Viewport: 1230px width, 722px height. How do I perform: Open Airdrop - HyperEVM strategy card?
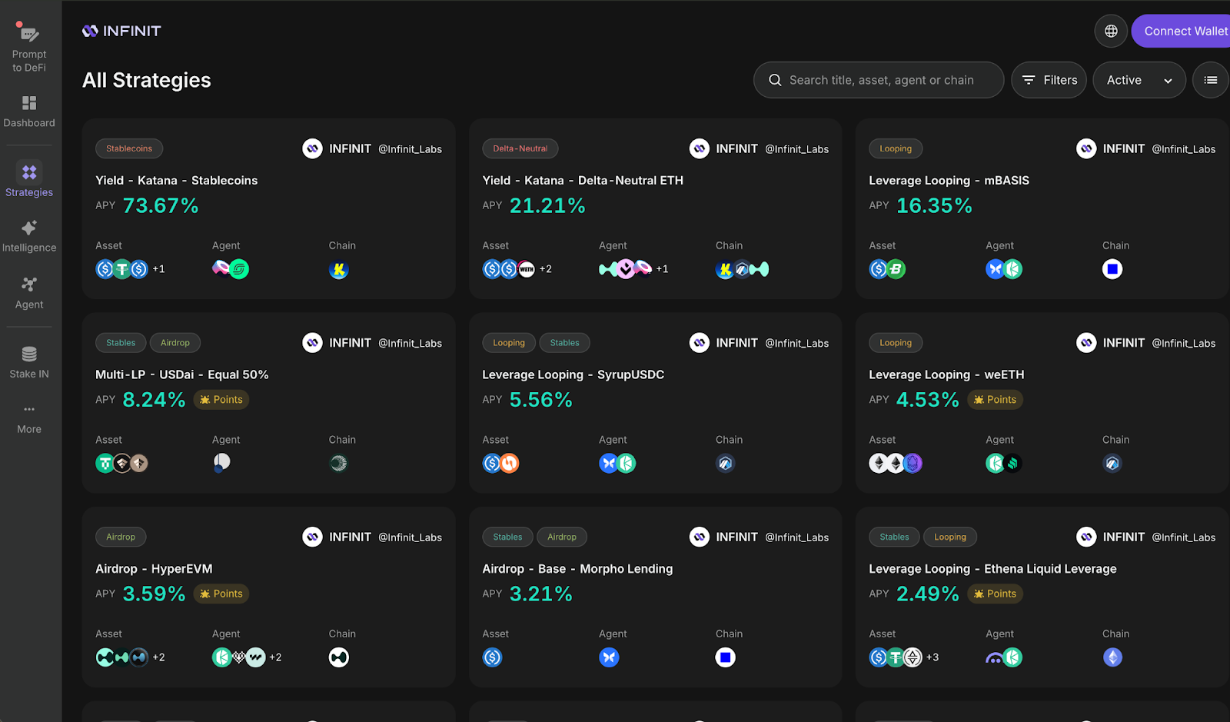click(x=268, y=597)
